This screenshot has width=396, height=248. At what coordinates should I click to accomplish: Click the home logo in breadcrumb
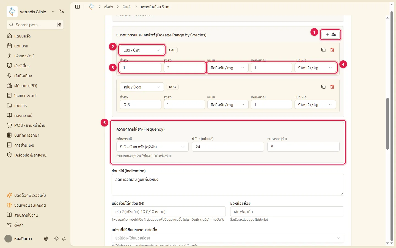click(92, 7)
